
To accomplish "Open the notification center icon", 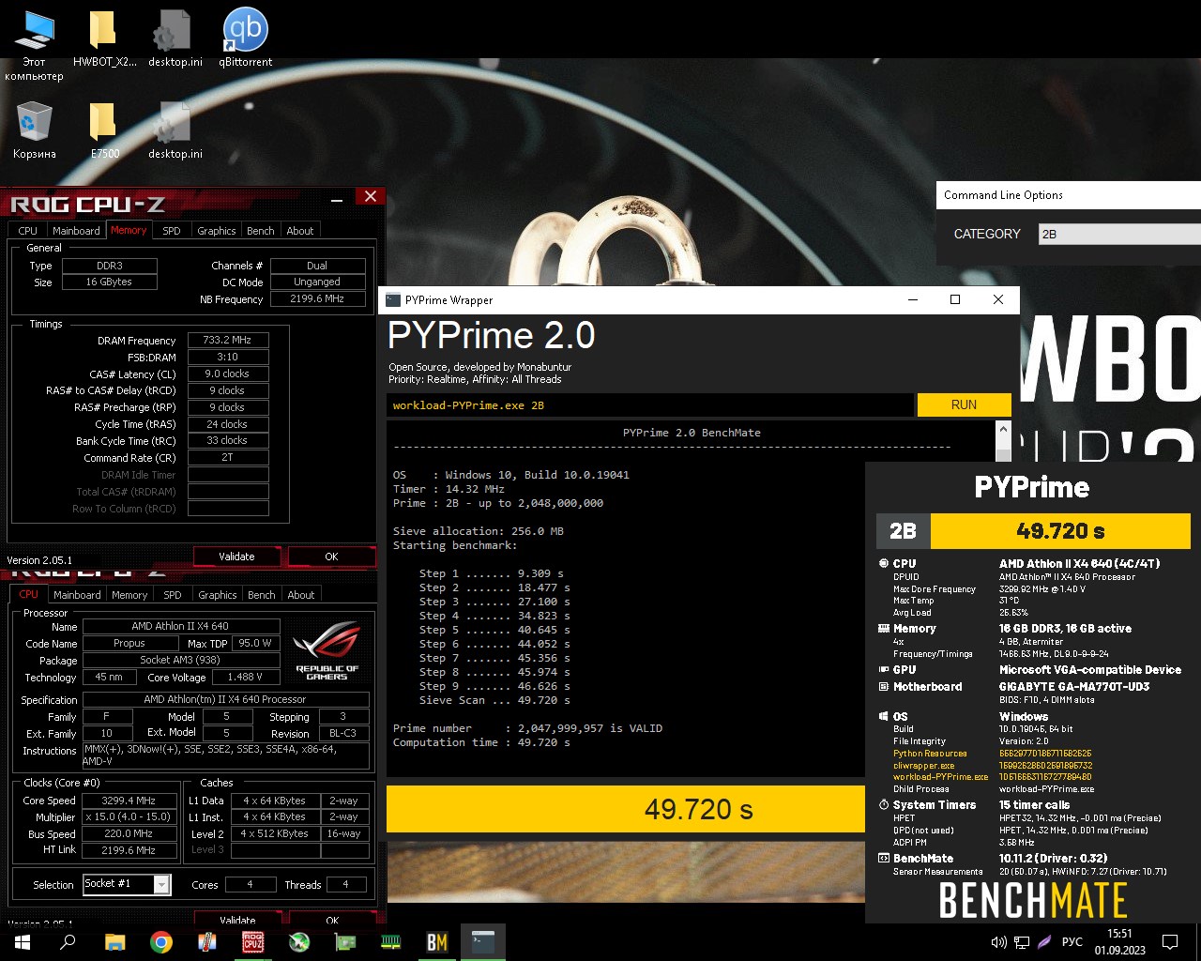I will pos(1170,942).
